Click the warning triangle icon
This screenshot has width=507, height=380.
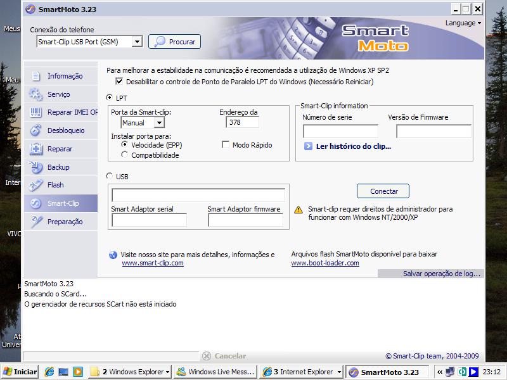[x=298, y=210]
